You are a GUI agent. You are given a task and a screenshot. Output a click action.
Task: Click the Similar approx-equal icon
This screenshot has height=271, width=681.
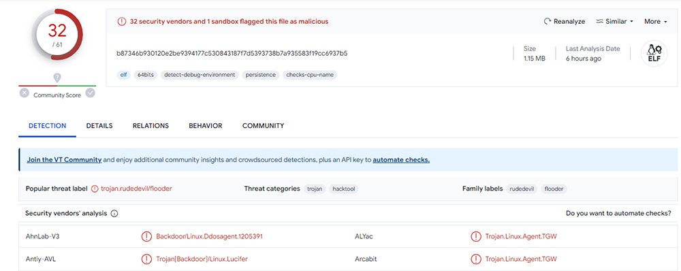click(599, 21)
